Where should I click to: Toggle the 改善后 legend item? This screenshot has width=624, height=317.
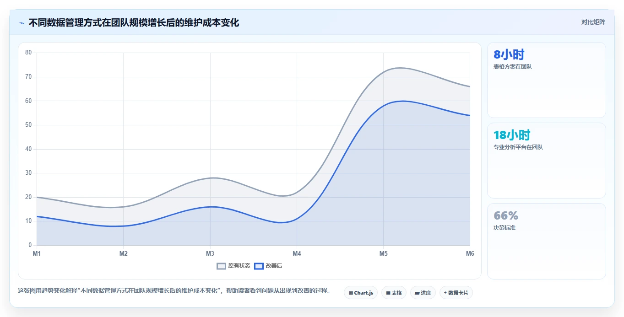[x=268, y=266]
